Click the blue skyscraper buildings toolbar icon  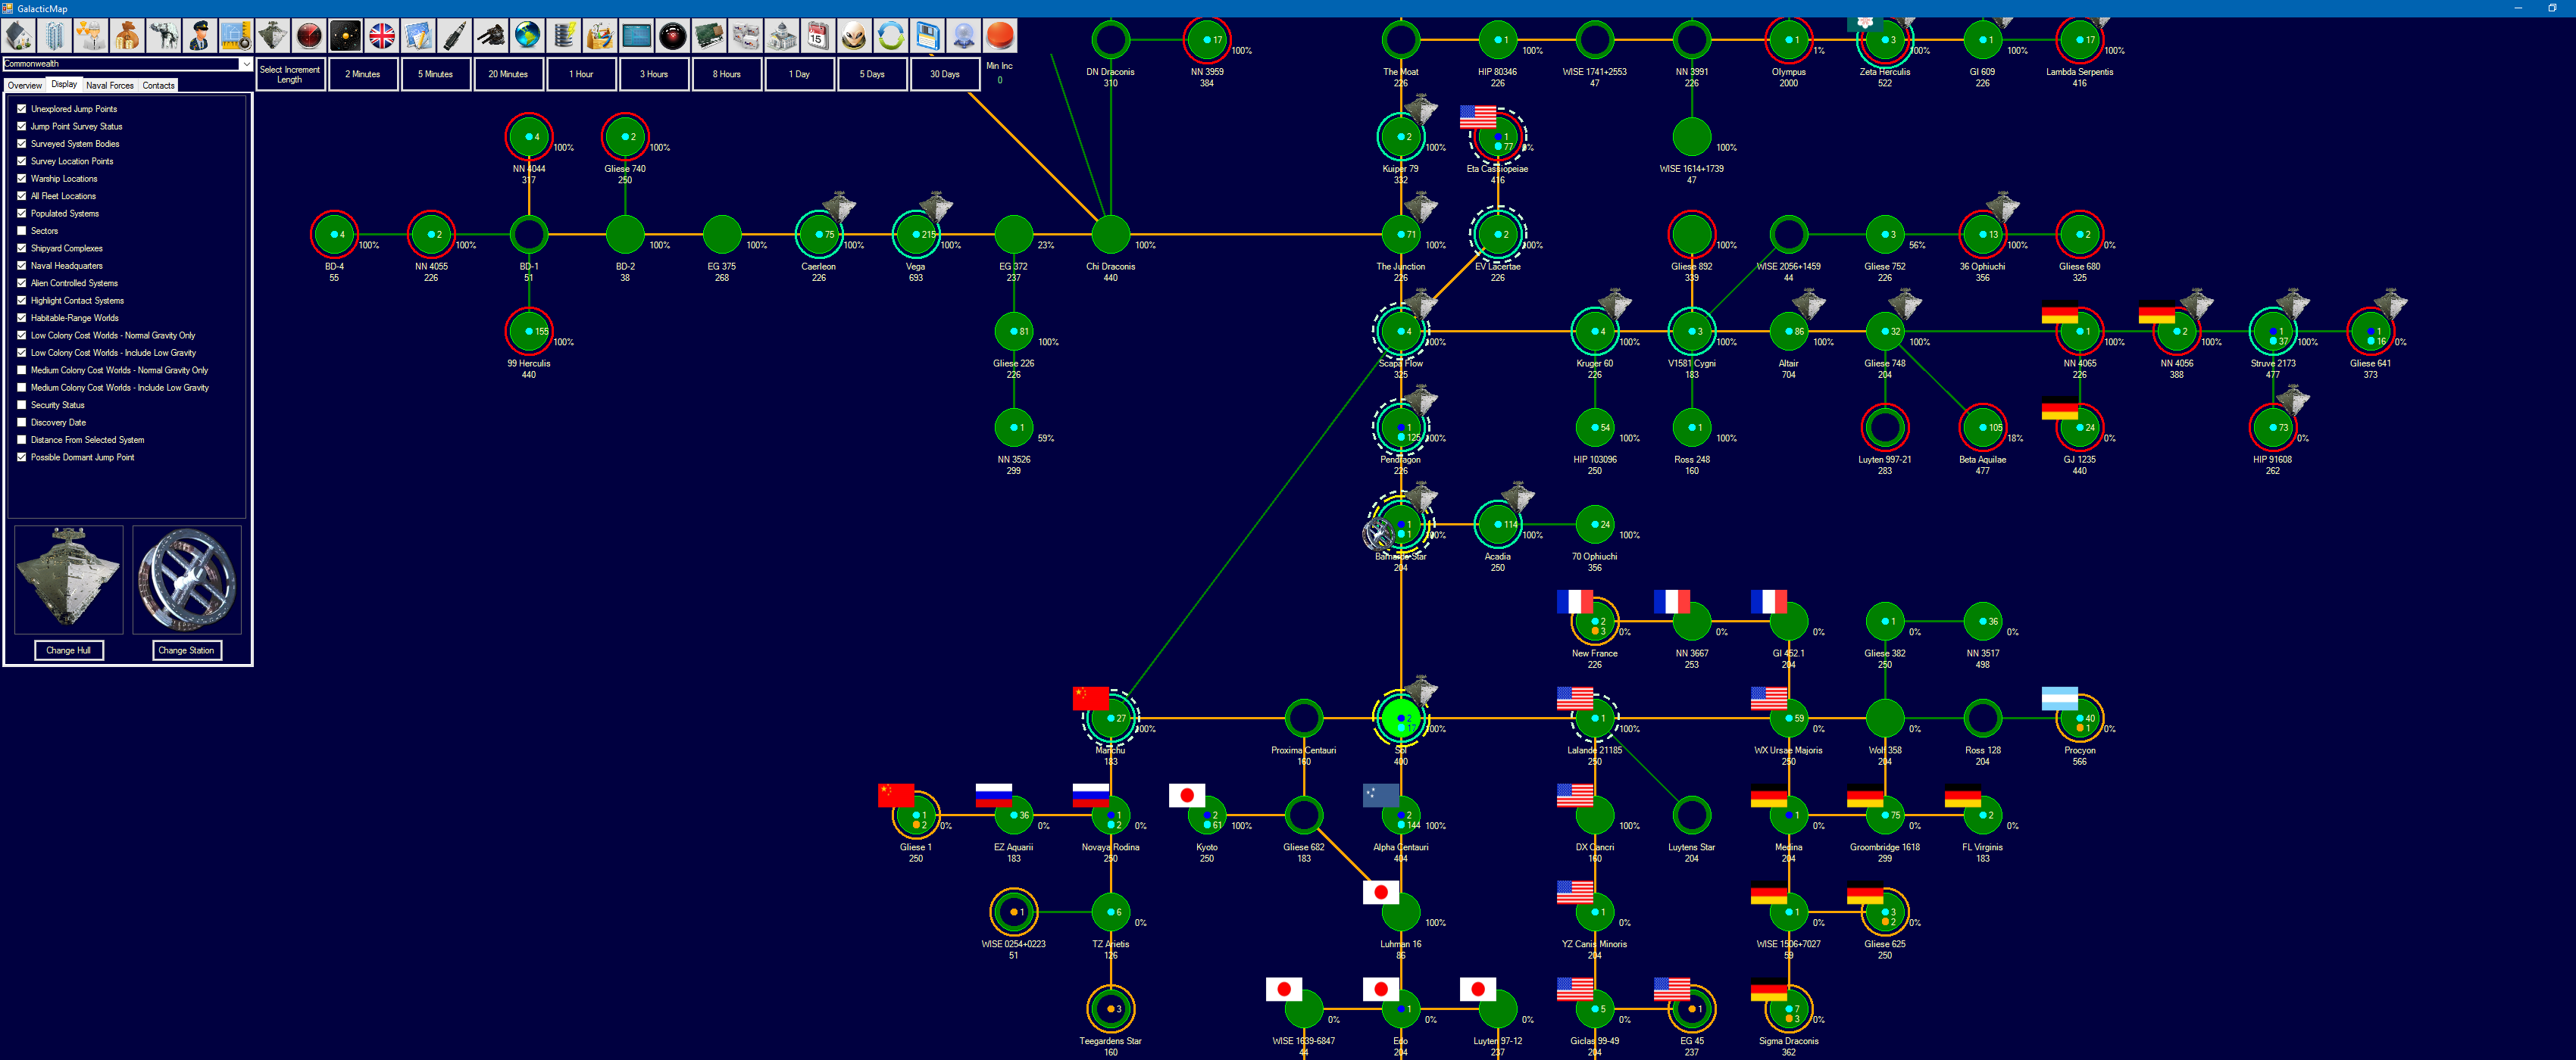coord(55,36)
